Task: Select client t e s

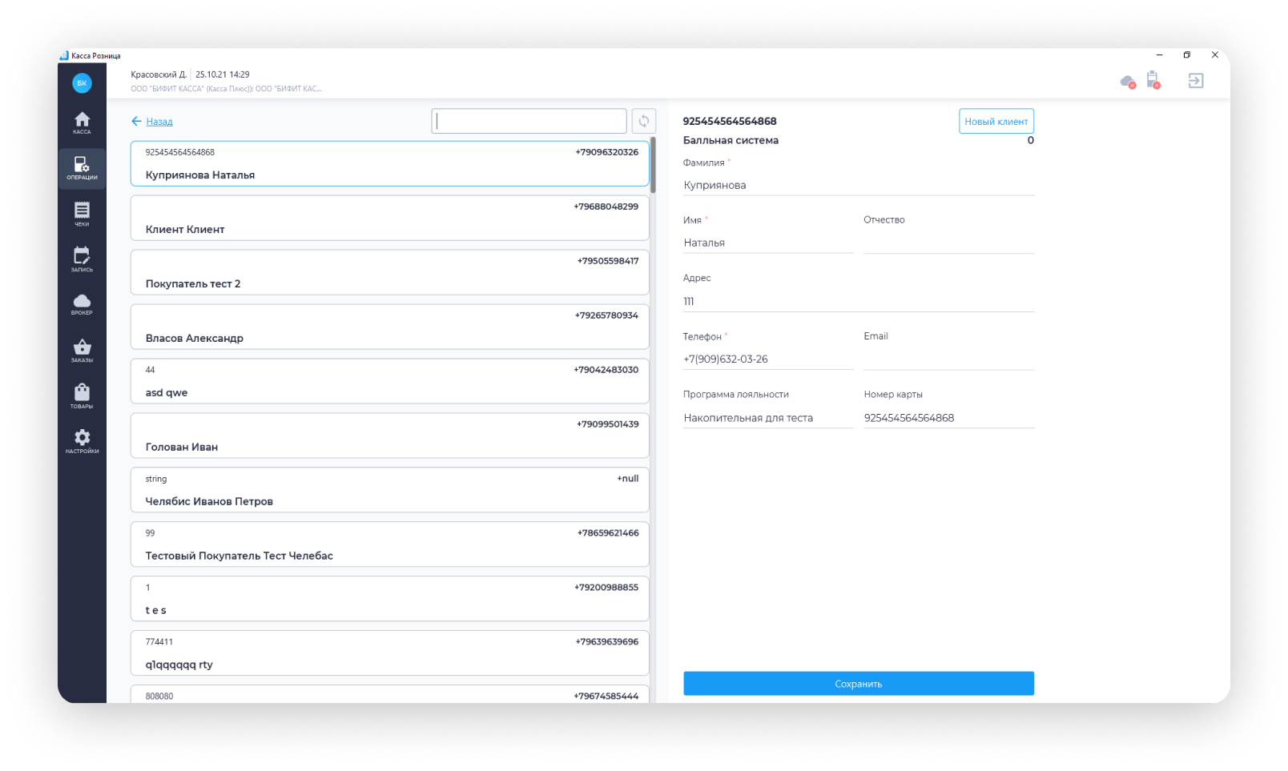Action: 389,599
